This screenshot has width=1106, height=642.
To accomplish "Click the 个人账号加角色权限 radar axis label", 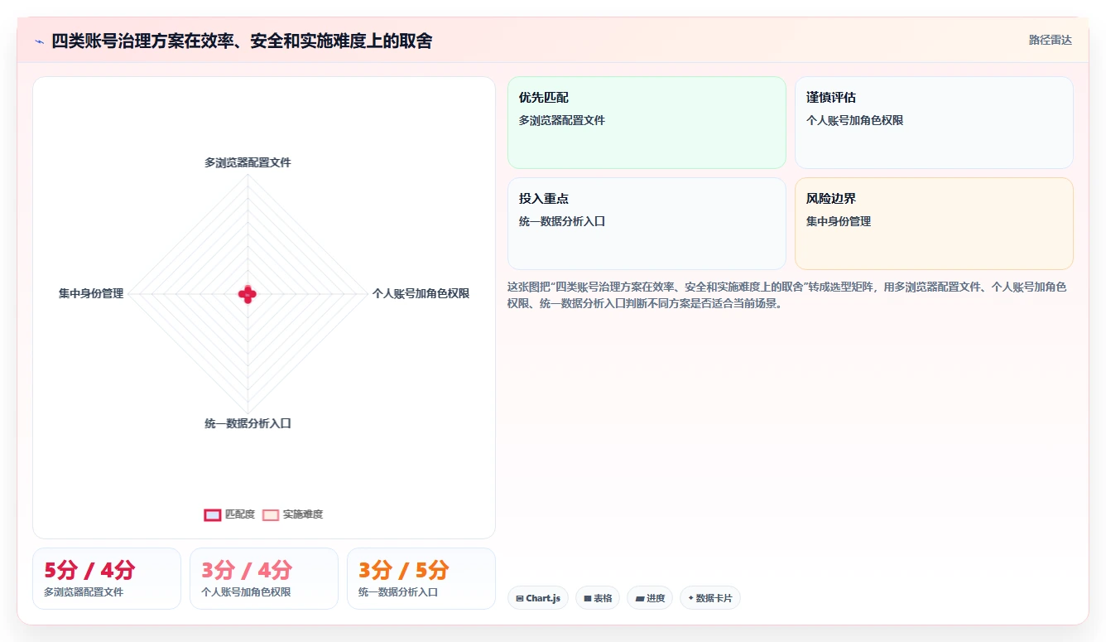I will (x=421, y=293).
